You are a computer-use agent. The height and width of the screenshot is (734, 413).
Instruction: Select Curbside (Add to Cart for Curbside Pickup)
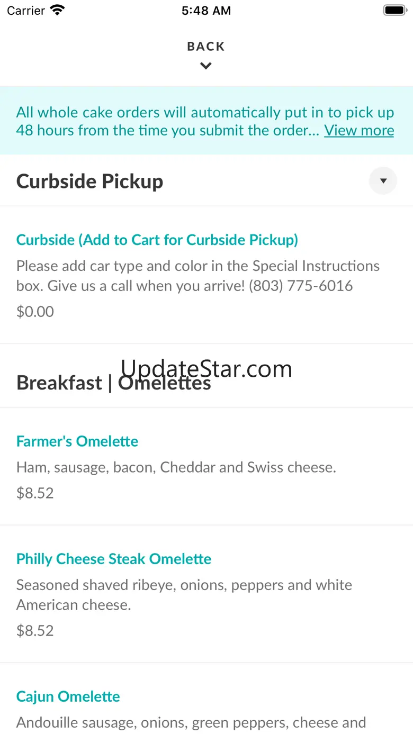(157, 240)
